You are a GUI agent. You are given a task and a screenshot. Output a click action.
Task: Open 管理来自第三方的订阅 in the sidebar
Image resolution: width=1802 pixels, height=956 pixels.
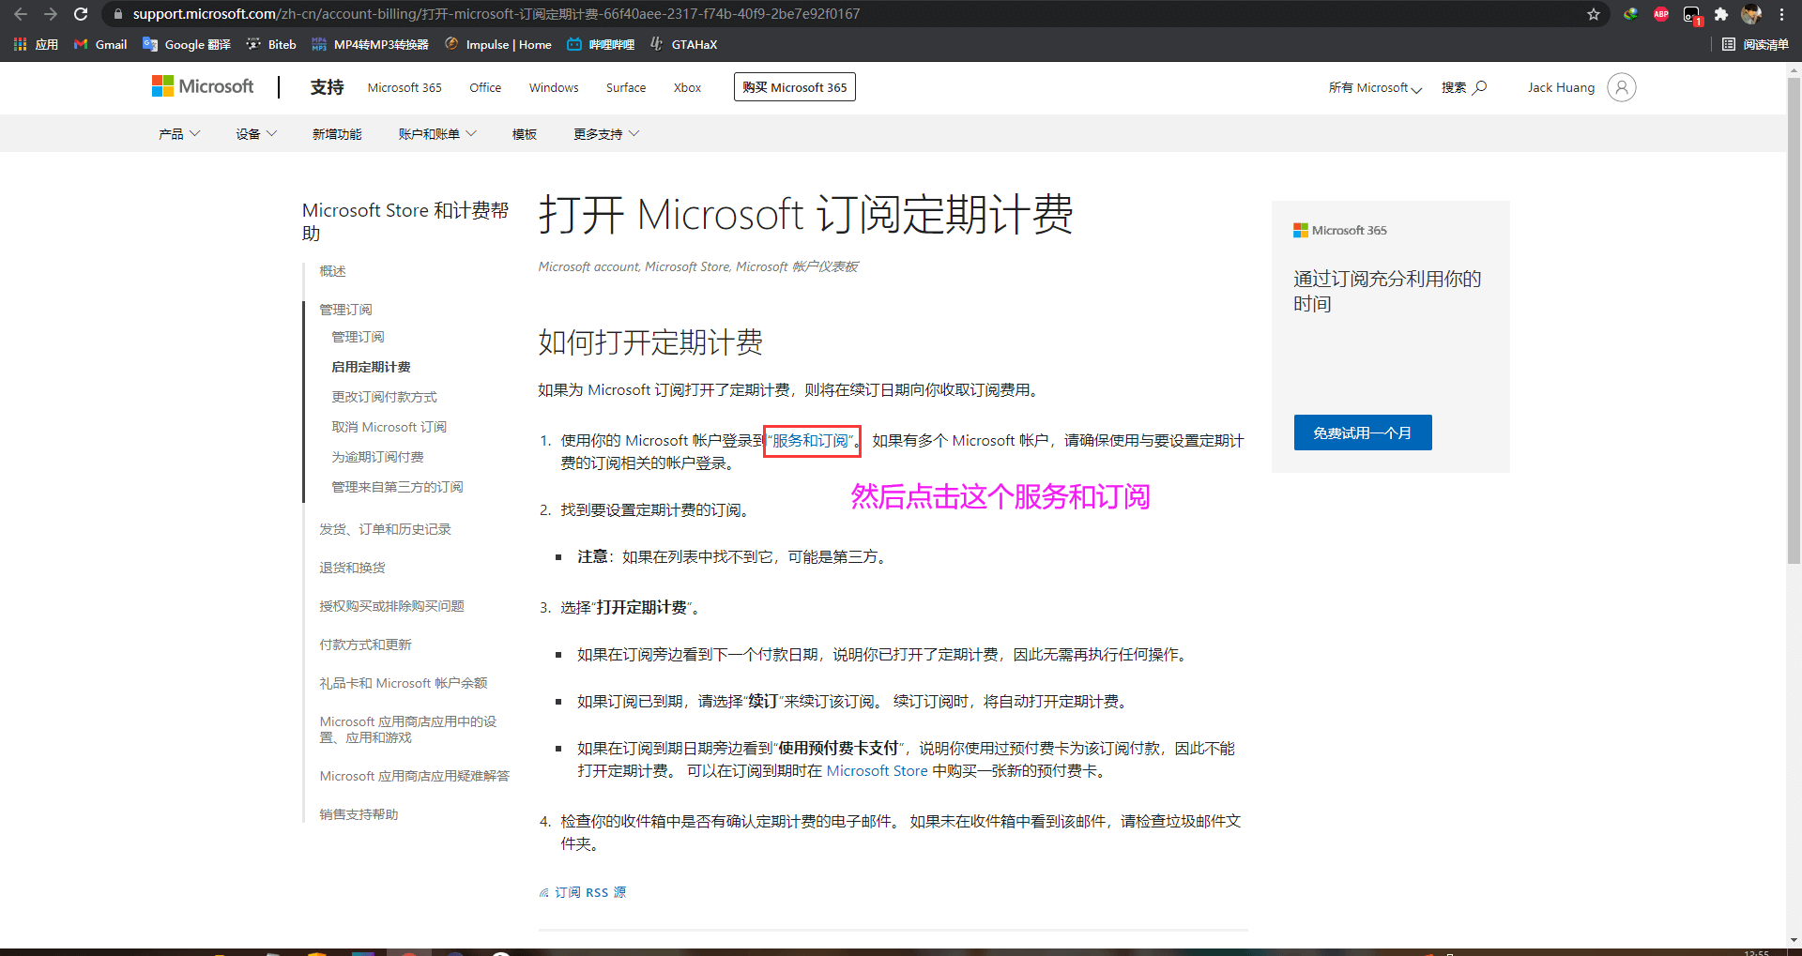[x=397, y=487]
